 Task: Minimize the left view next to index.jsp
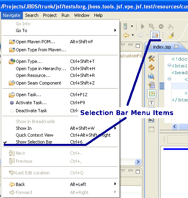pos(131,44)
